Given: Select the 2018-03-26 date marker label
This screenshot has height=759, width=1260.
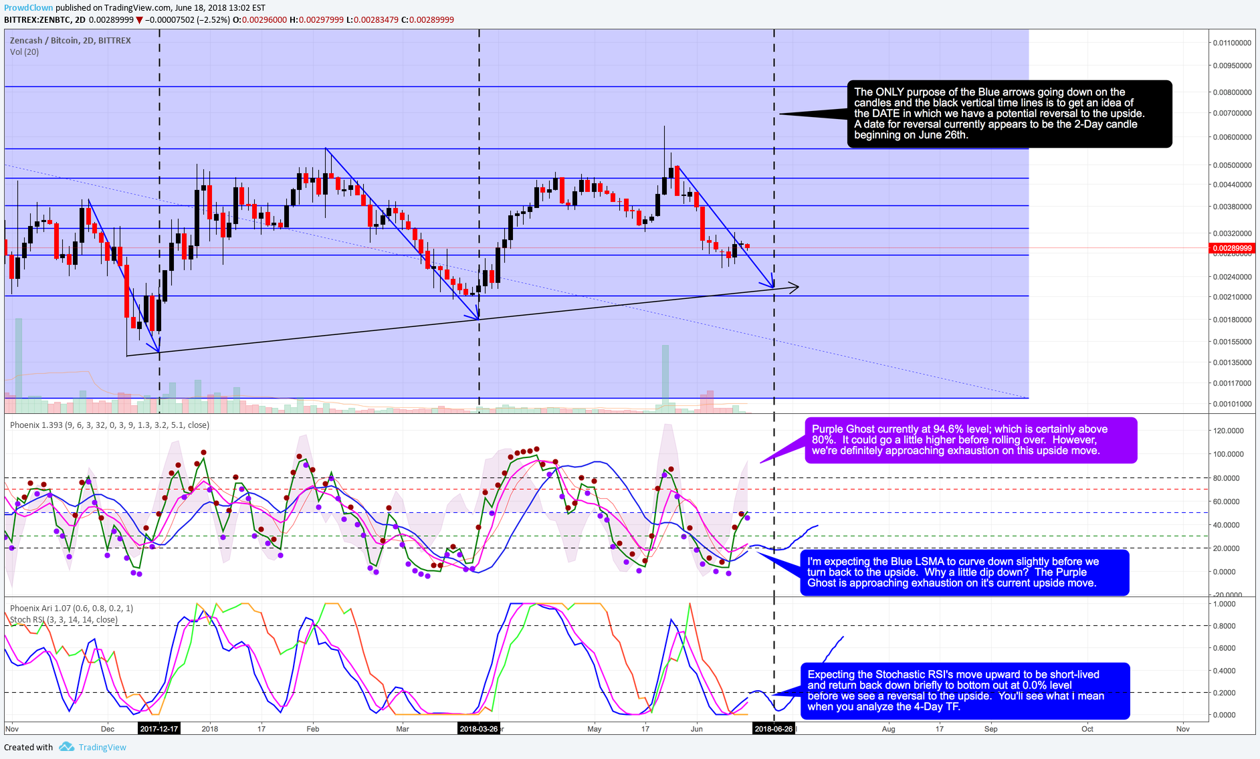Looking at the screenshot, I should pos(479,728).
